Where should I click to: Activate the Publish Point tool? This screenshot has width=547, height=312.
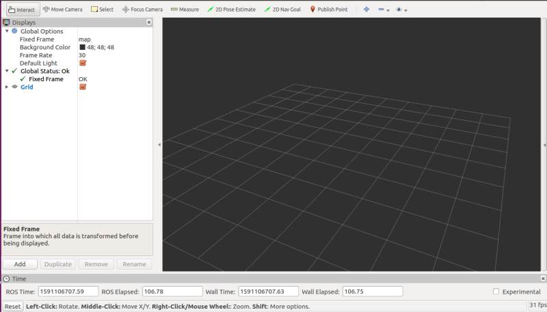click(x=329, y=10)
